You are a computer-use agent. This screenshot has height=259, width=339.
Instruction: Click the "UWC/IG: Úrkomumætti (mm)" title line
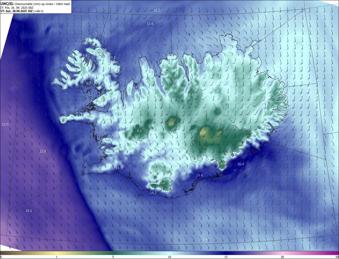pyautogui.click(x=35, y=4)
